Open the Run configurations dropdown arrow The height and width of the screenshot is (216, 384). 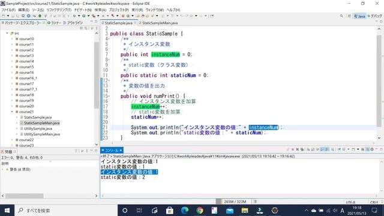point(88,16)
